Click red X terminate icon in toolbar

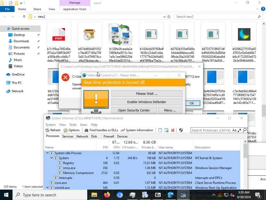tap(173, 130)
